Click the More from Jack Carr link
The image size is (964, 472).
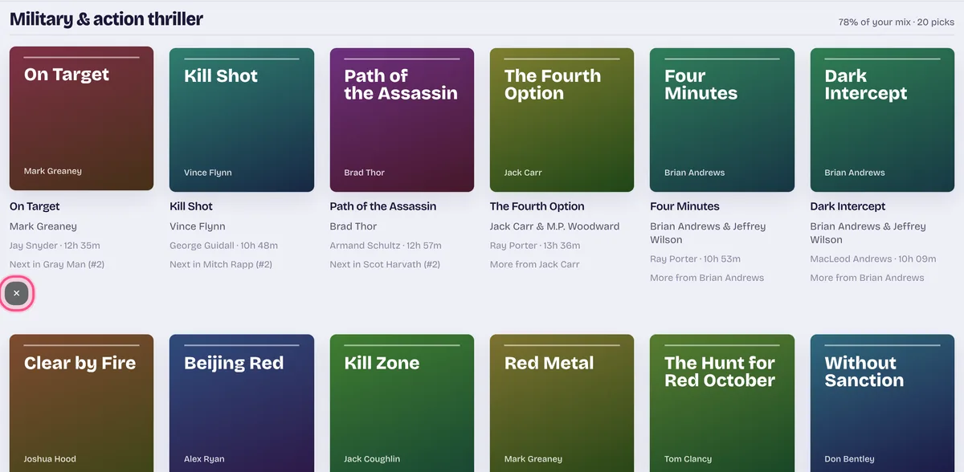[x=534, y=264]
